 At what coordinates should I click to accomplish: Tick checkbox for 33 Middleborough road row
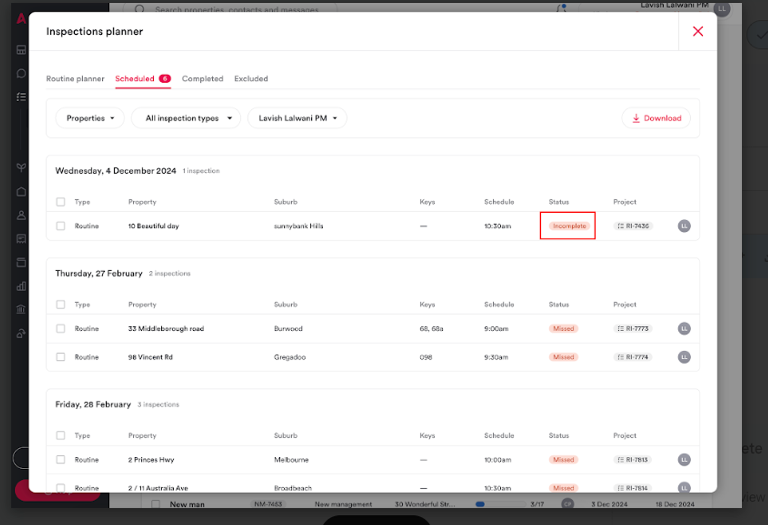[61, 329]
